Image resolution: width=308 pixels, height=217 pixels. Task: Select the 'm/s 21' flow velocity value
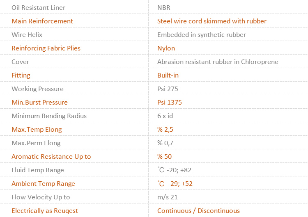168,197
